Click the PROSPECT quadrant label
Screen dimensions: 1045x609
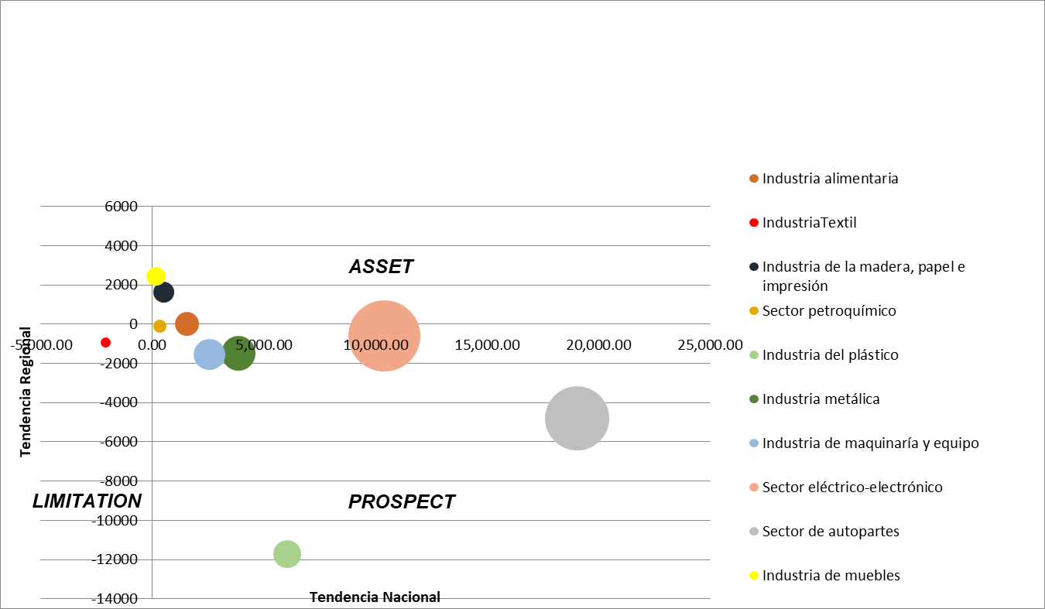(x=402, y=502)
